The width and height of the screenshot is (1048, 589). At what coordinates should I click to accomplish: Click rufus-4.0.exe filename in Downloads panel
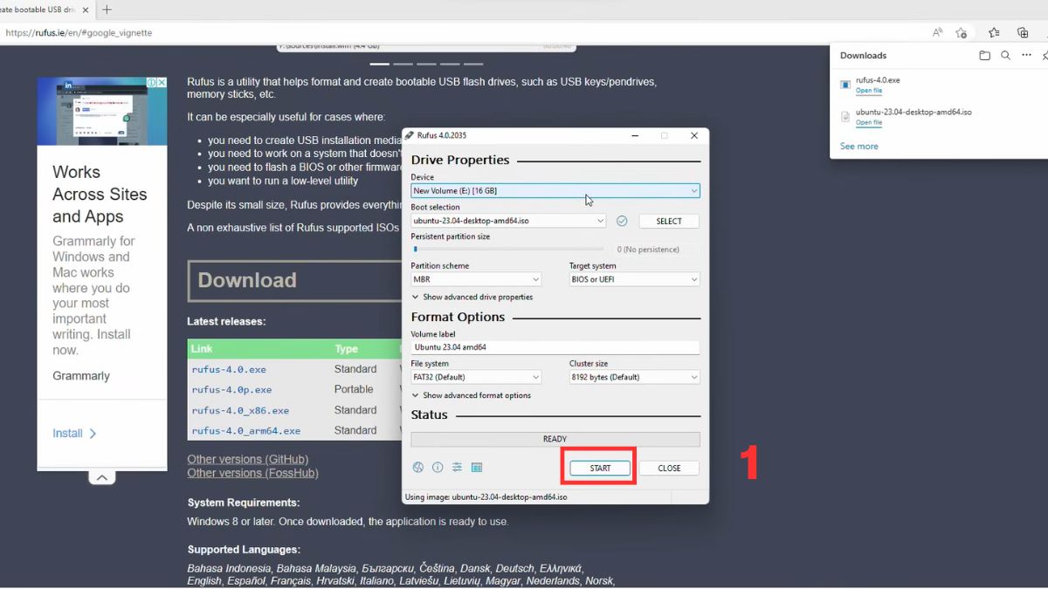(878, 80)
